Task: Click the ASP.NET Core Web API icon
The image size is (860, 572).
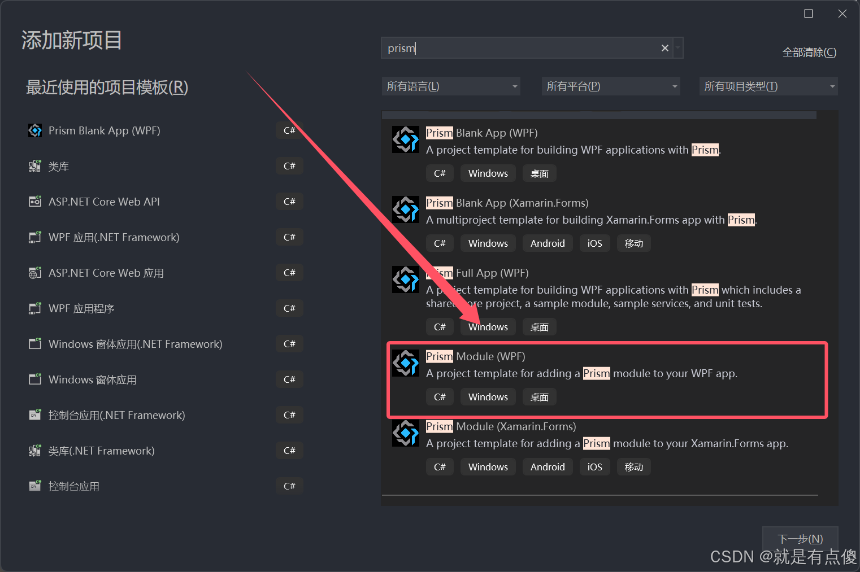Action: click(x=34, y=201)
